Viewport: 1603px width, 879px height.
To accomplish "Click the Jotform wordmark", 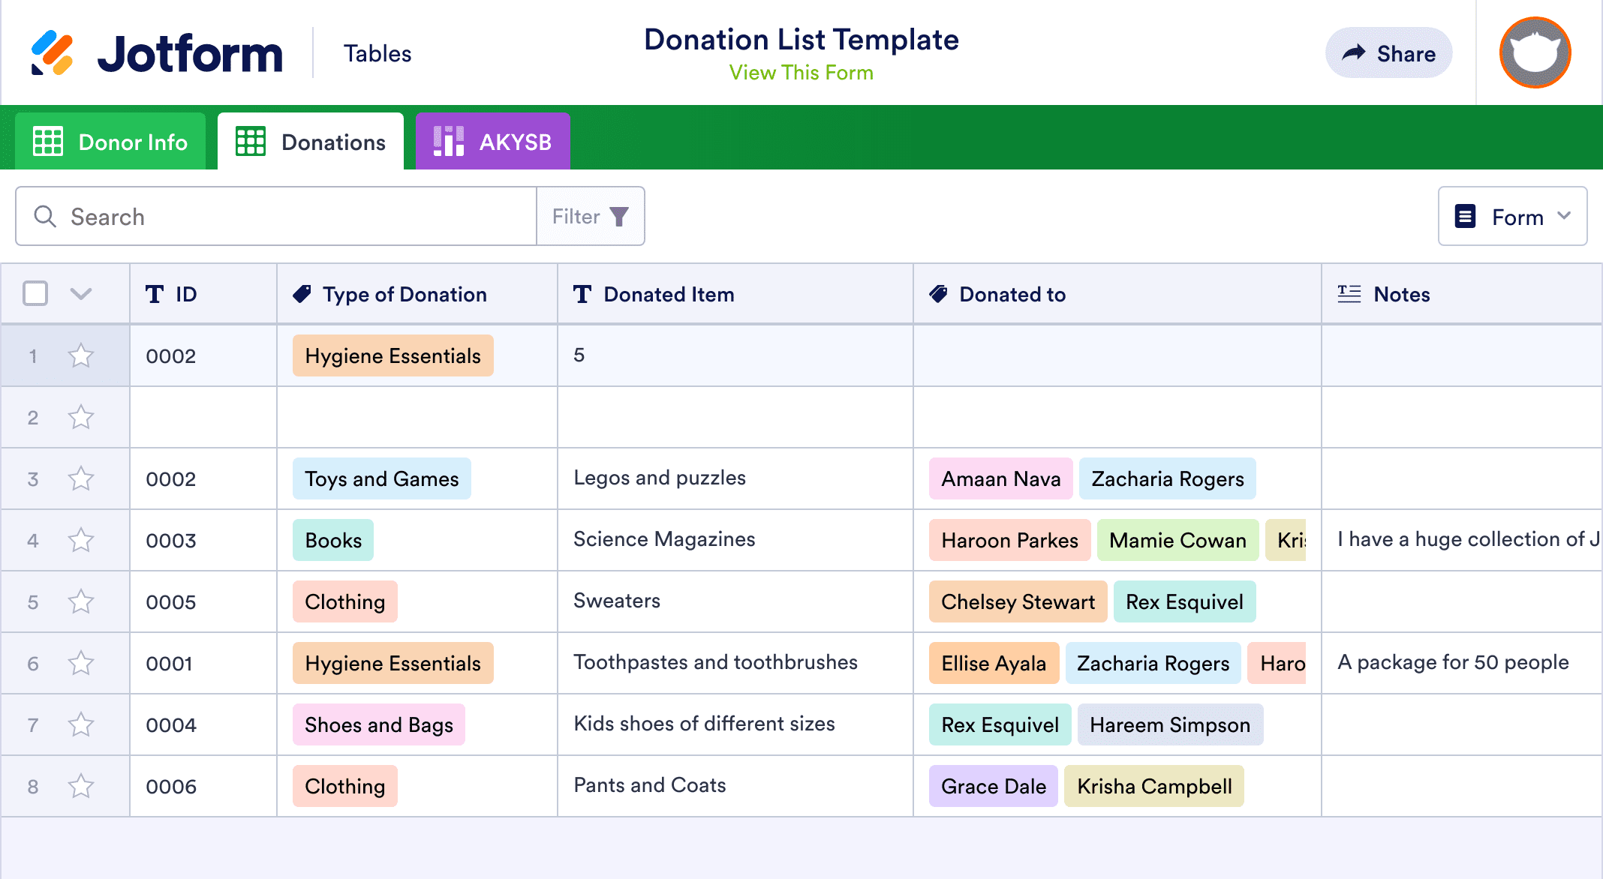I will [190, 54].
